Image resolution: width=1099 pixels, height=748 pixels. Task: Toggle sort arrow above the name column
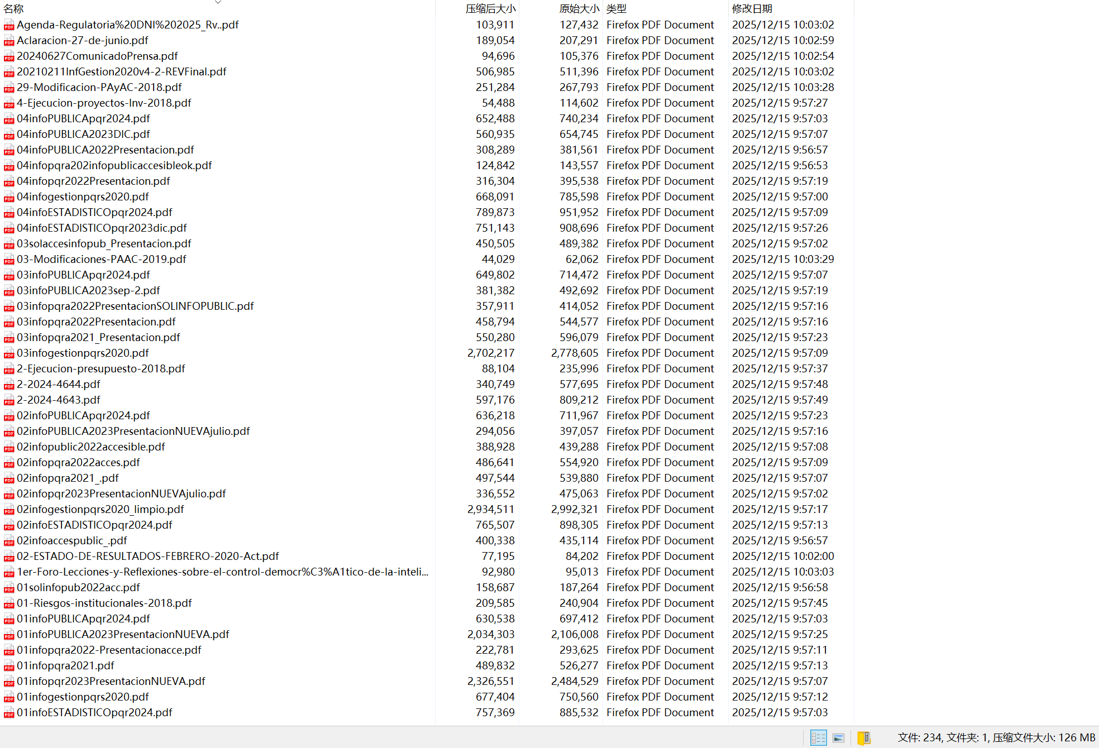[218, 2]
